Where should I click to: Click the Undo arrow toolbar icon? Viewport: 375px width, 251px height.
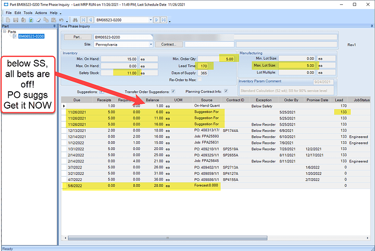click(61, 20)
